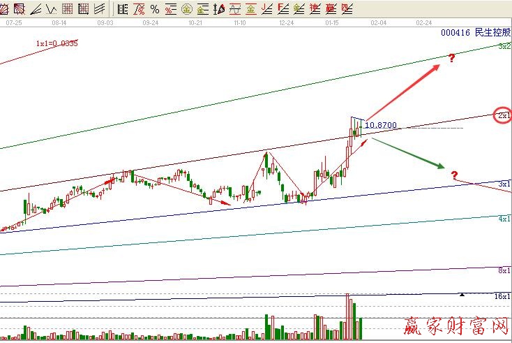Select the circled 2x1 Gann line label
The width and height of the screenshot is (512, 343).
pos(503,115)
